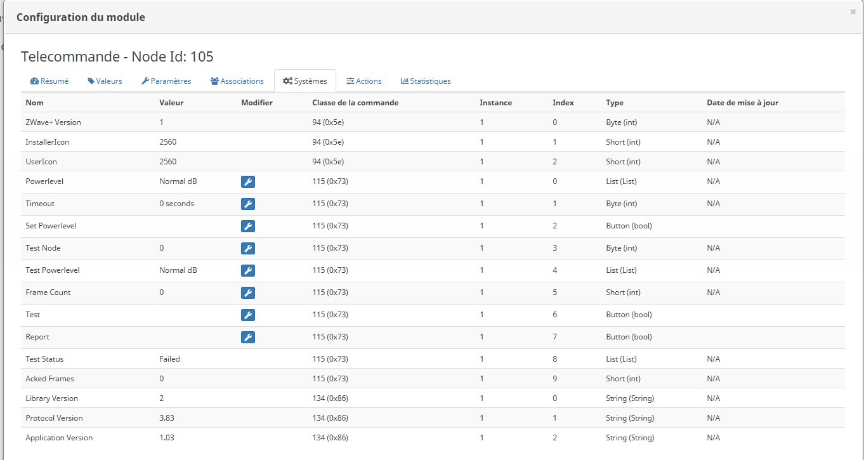Click the Timeout row name

click(x=40, y=204)
